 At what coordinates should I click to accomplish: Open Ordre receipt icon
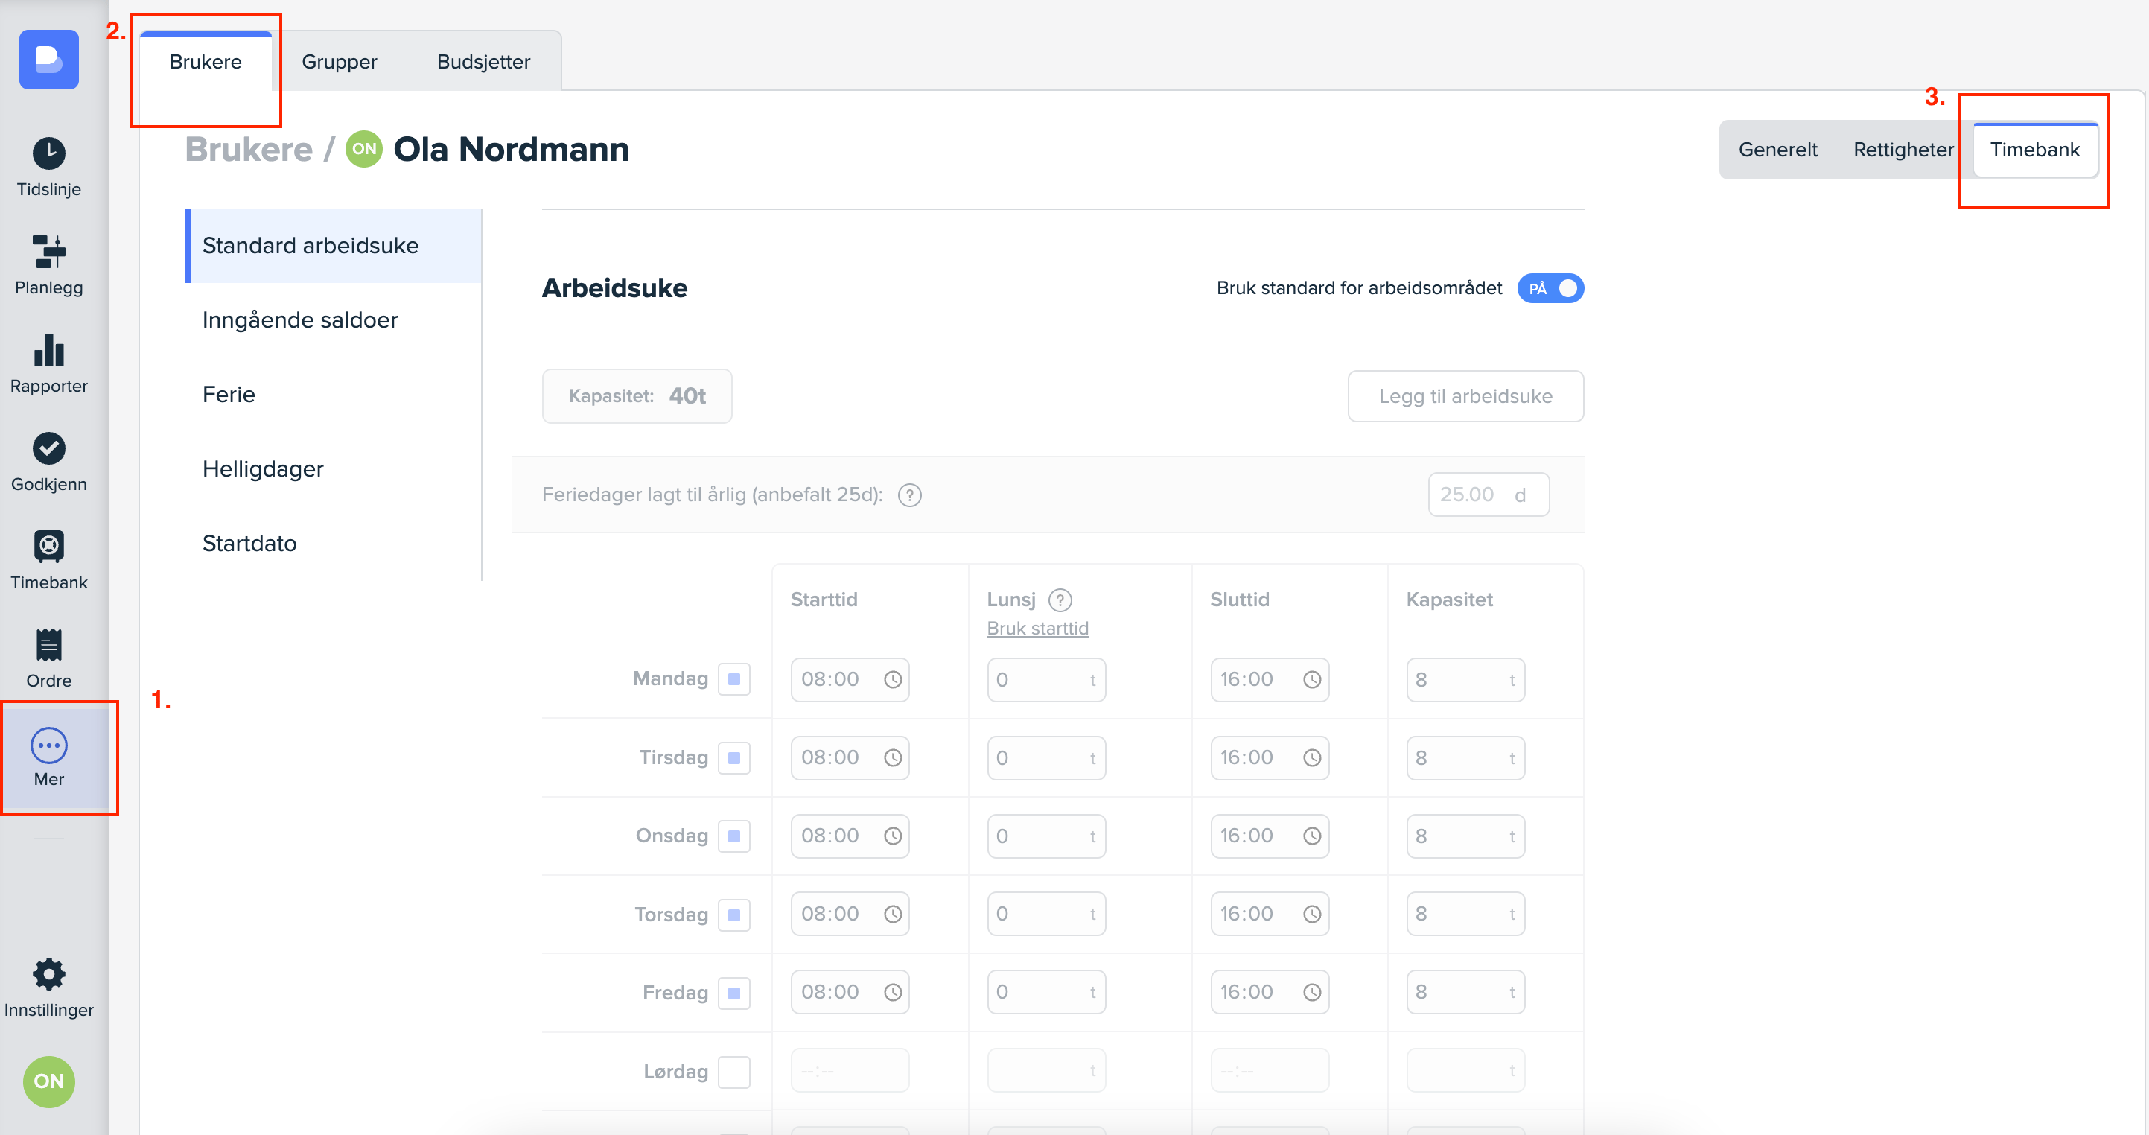(48, 645)
